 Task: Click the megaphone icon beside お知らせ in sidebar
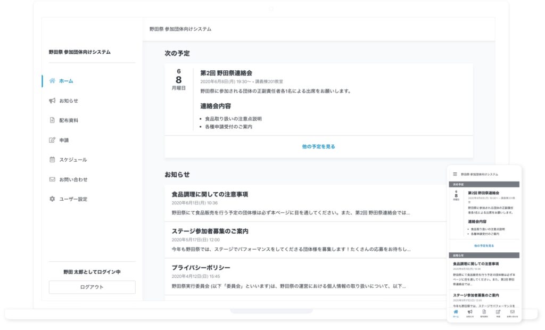coord(52,101)
